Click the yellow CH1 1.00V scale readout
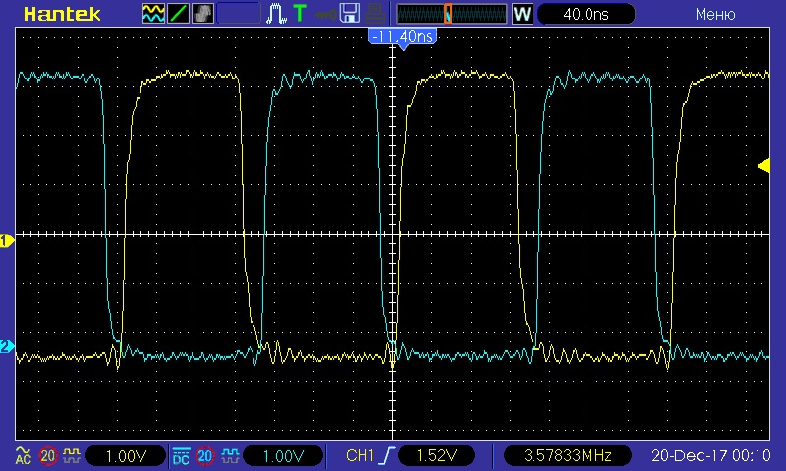 pos(126,456)
